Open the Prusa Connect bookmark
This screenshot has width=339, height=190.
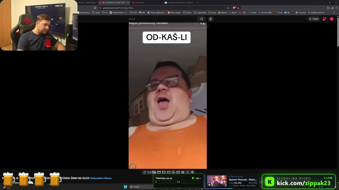tap(174, 12)
